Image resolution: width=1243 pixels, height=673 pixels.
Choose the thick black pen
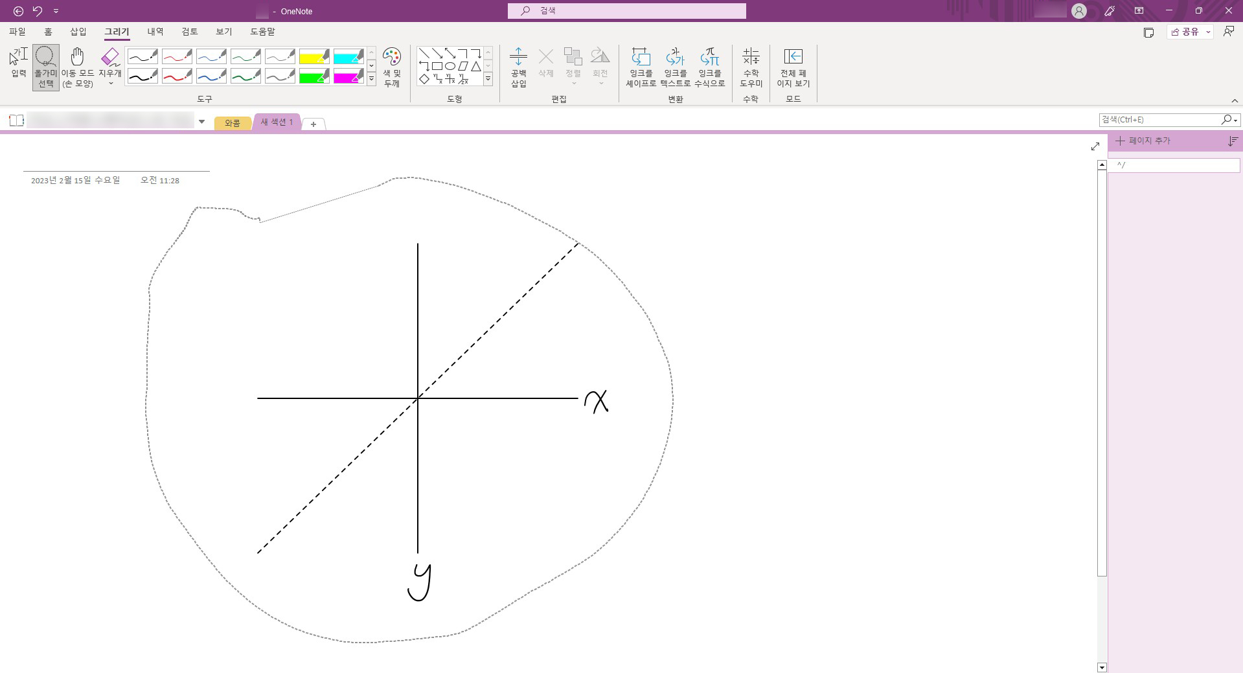(x=143, y=76)
